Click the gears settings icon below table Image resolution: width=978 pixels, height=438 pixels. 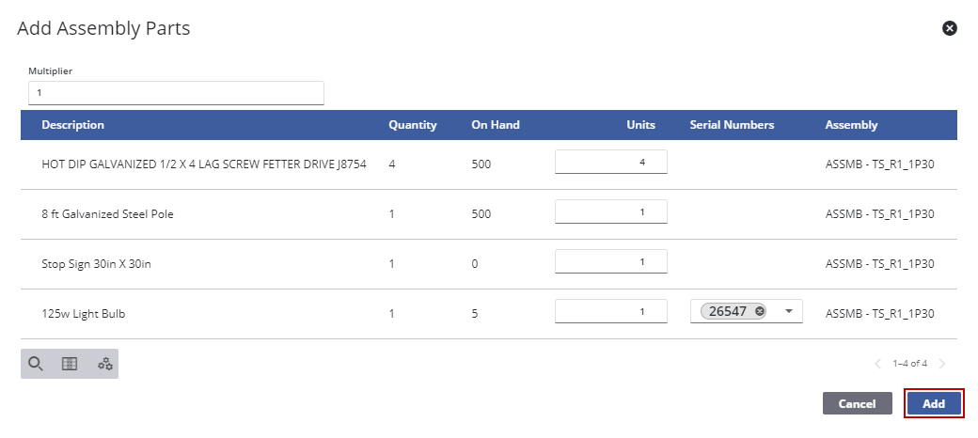105,364
